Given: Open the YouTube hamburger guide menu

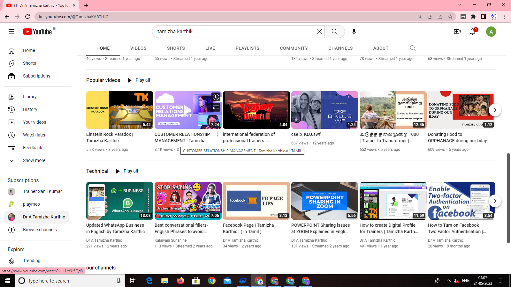Looking at the screenshot, I should pos(11,31).
